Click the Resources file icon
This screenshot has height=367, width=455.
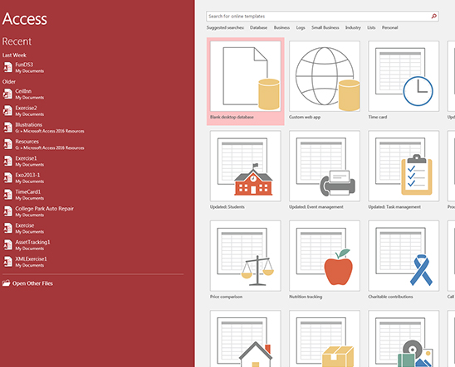(x=7, y=144)
